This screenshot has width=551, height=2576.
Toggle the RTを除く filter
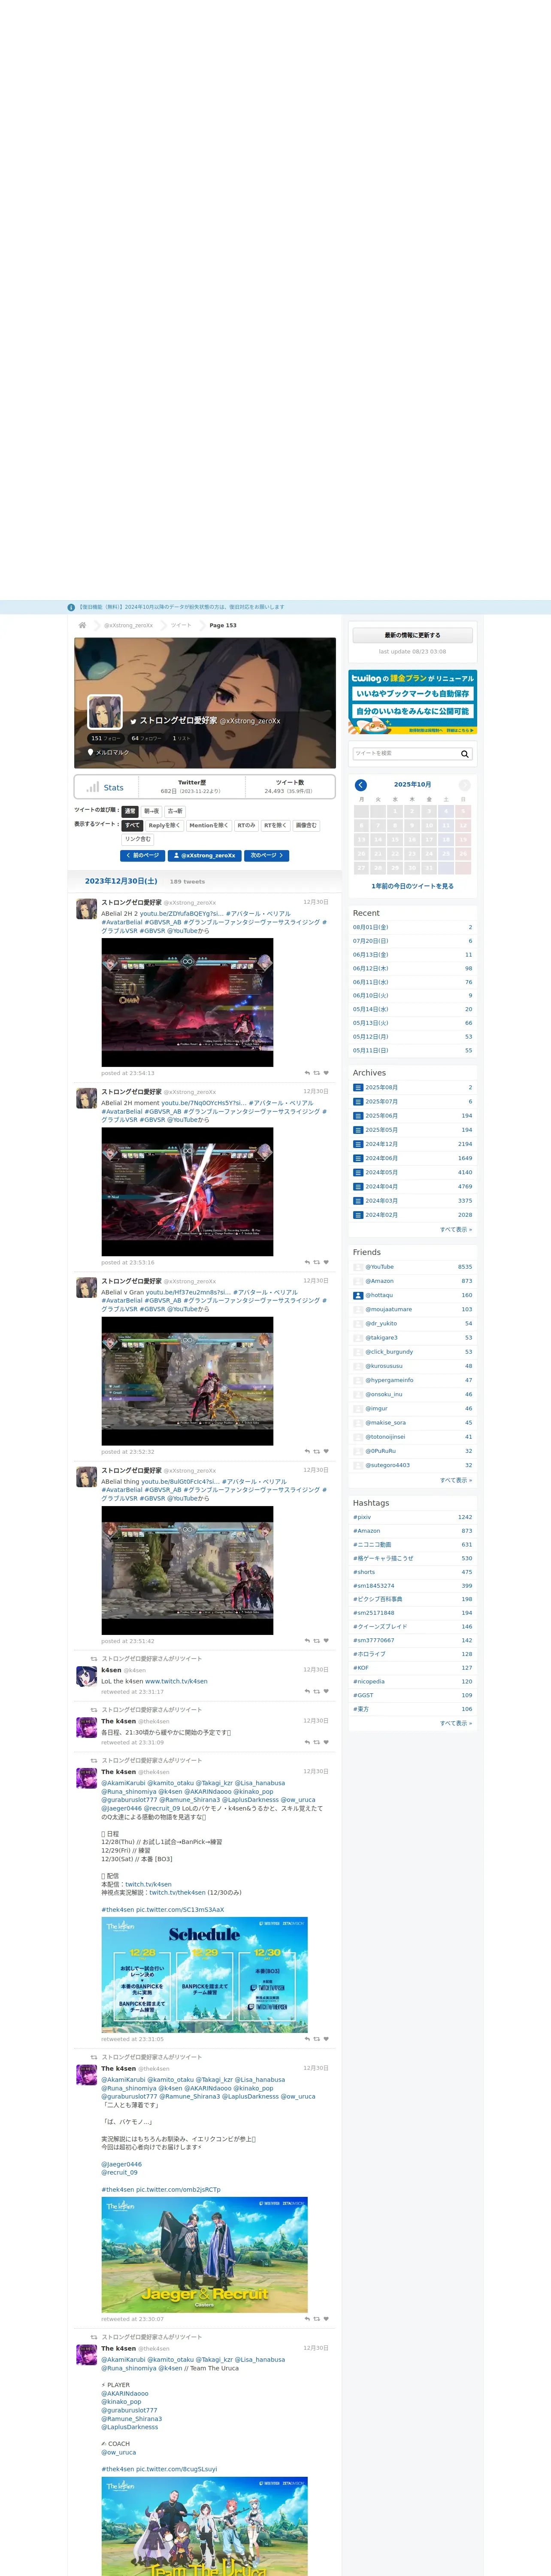click(x=275, y=825)
